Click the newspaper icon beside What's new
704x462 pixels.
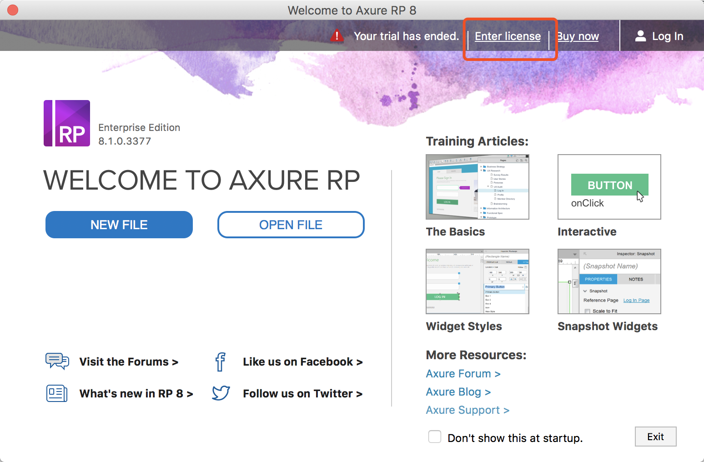pos(56,393)
